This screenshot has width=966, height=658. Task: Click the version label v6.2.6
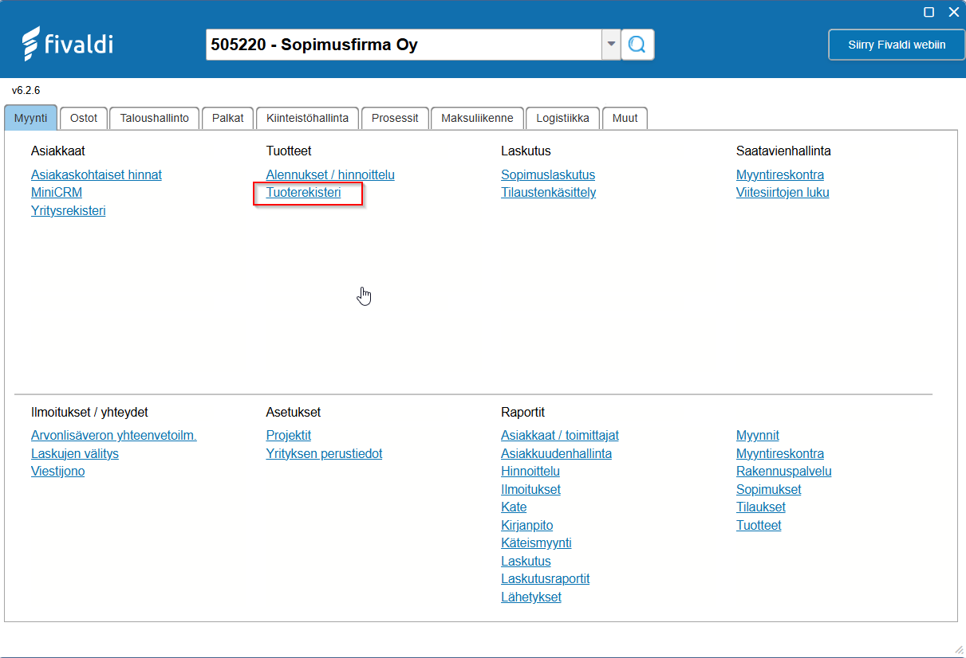click(26, 90)
